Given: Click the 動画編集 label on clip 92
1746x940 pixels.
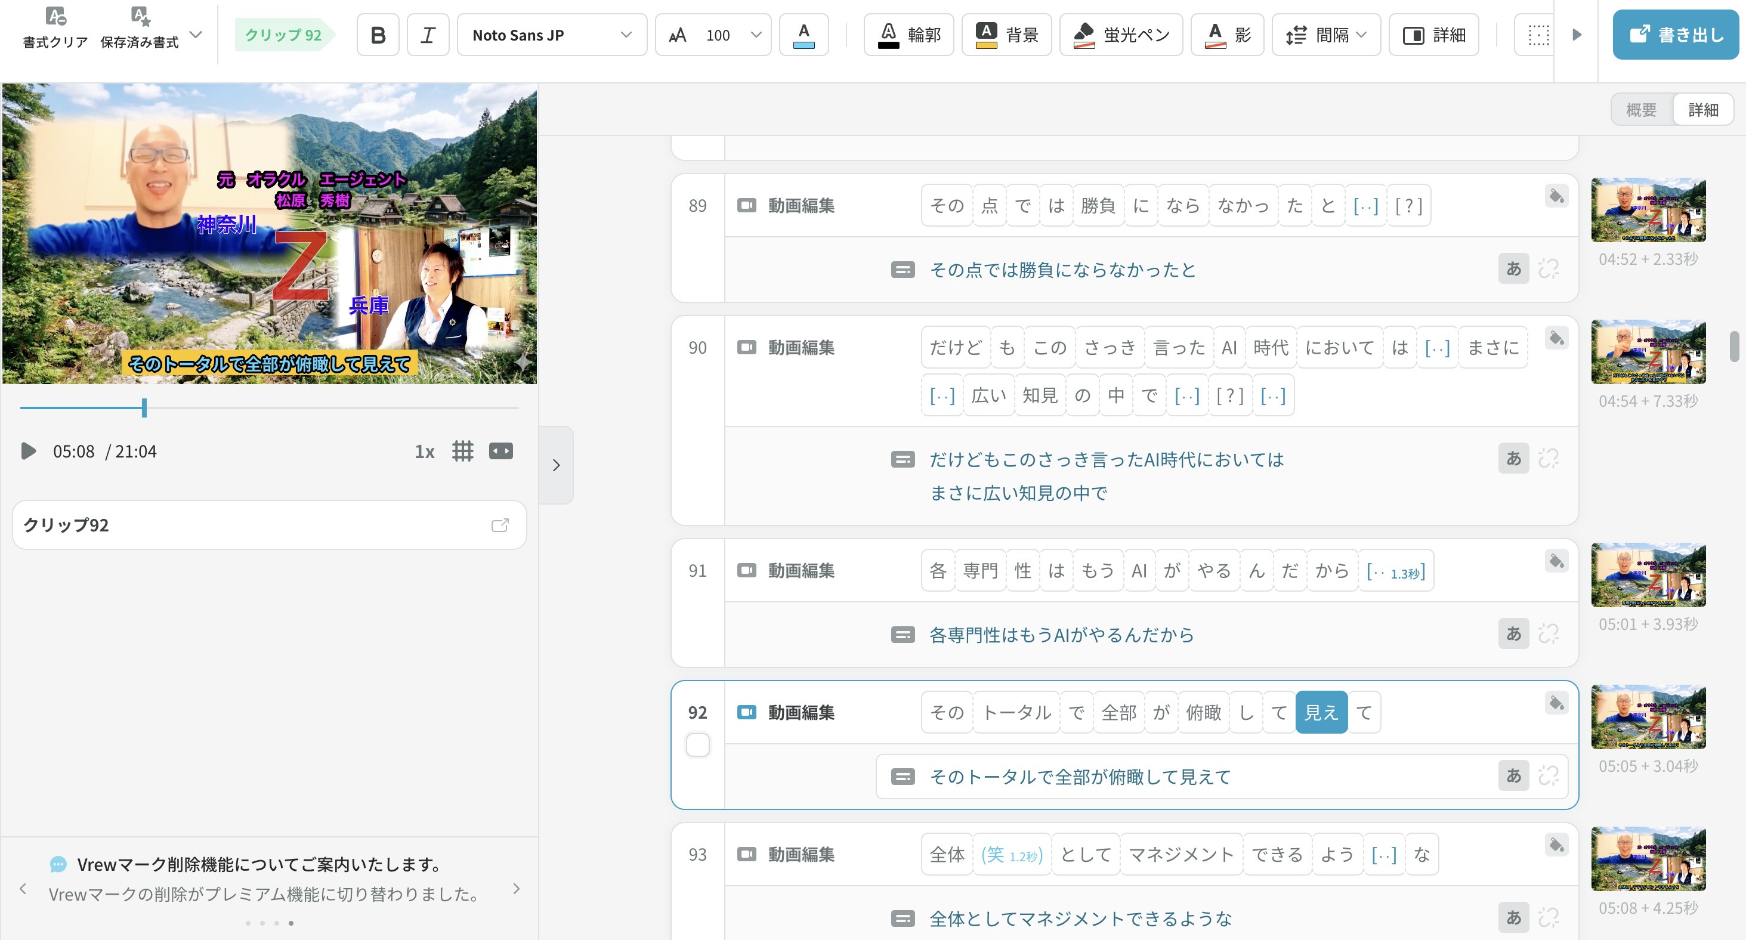Looking at the screenshot, I should click(x=801, y=712).
